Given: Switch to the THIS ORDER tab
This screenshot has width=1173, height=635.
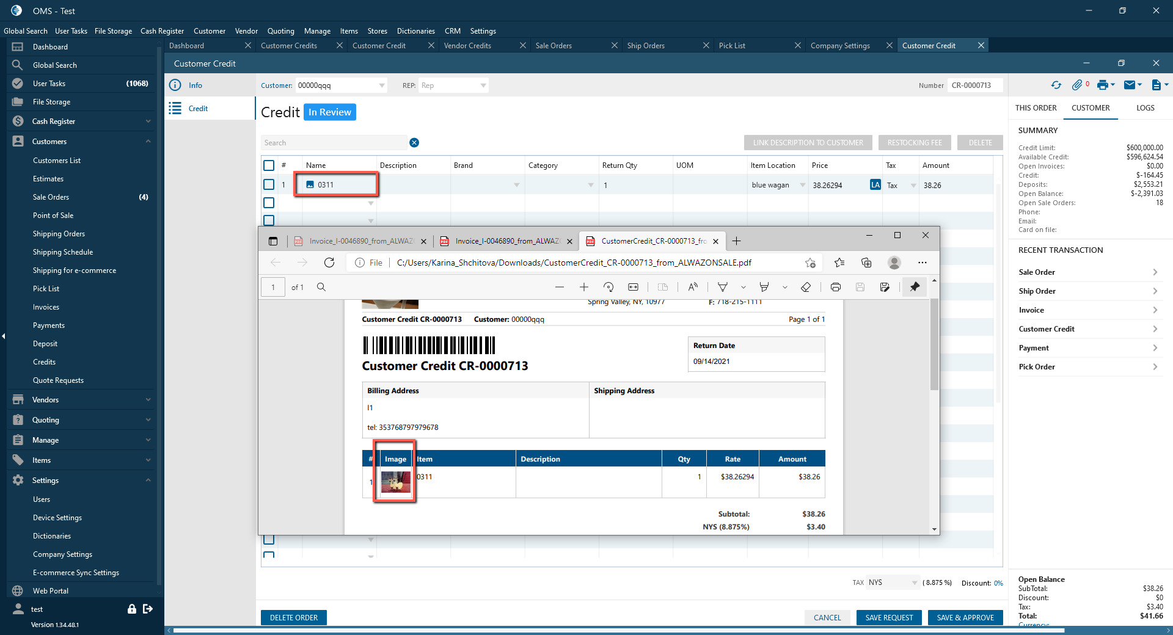Looking at the screenshot, I should pos(1036,108).
